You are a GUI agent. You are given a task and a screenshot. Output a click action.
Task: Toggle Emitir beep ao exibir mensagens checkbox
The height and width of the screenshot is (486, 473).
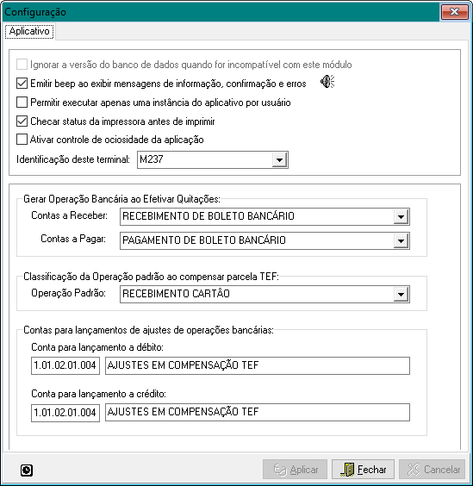pos(22,84)
